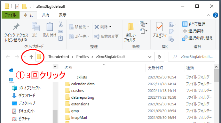221x123 pixels.
Task: Open Downloads (ダウンロード) in sidebar
Action: coord(24,95)
